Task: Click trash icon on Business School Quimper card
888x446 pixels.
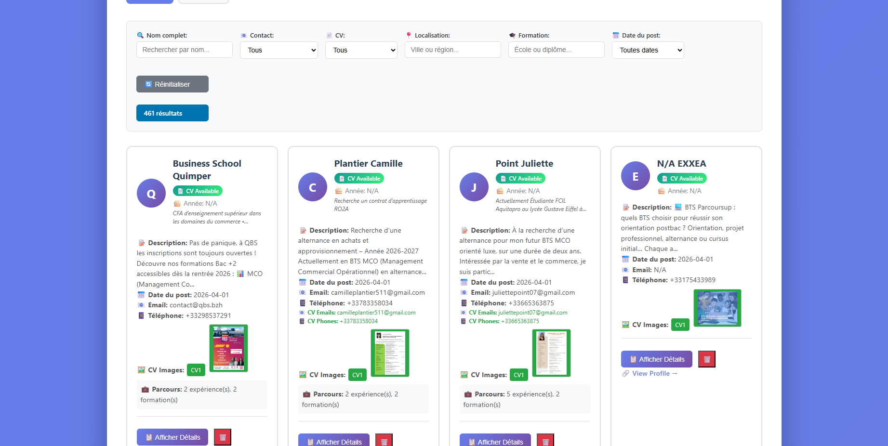Action: click(223, 437)
